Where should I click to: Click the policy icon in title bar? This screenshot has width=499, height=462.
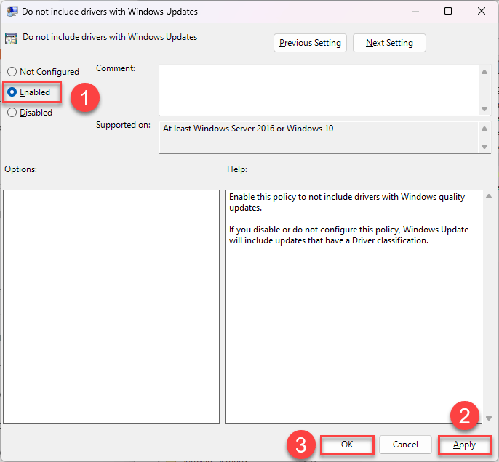coord(12,12)
